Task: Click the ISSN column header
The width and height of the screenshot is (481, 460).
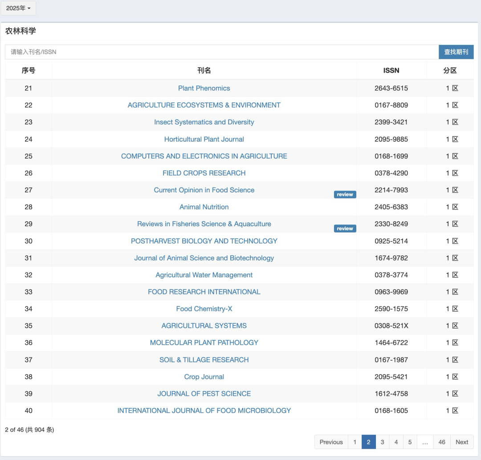Action: (x=391, y=70)
